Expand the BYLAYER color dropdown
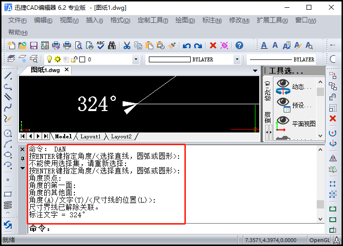The width and height of the screenshot is (343, 246). pyautogui.click(x=237, y=59)
